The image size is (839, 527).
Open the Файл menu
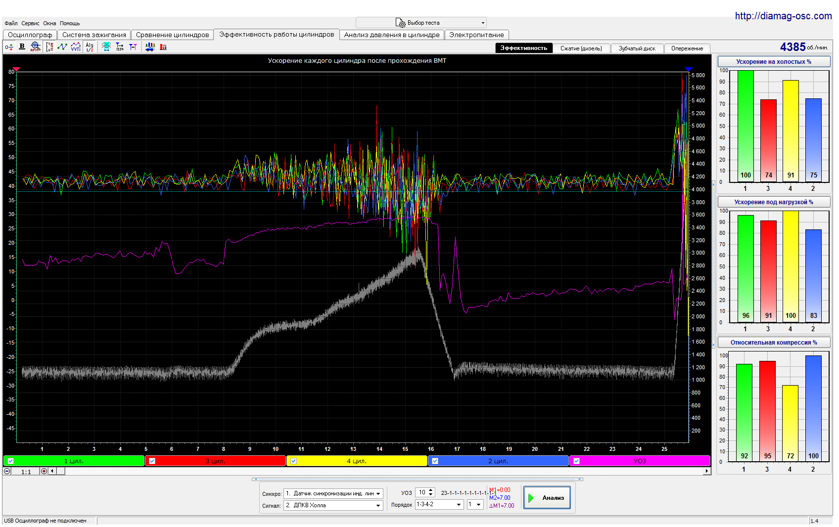pos(11,23)
